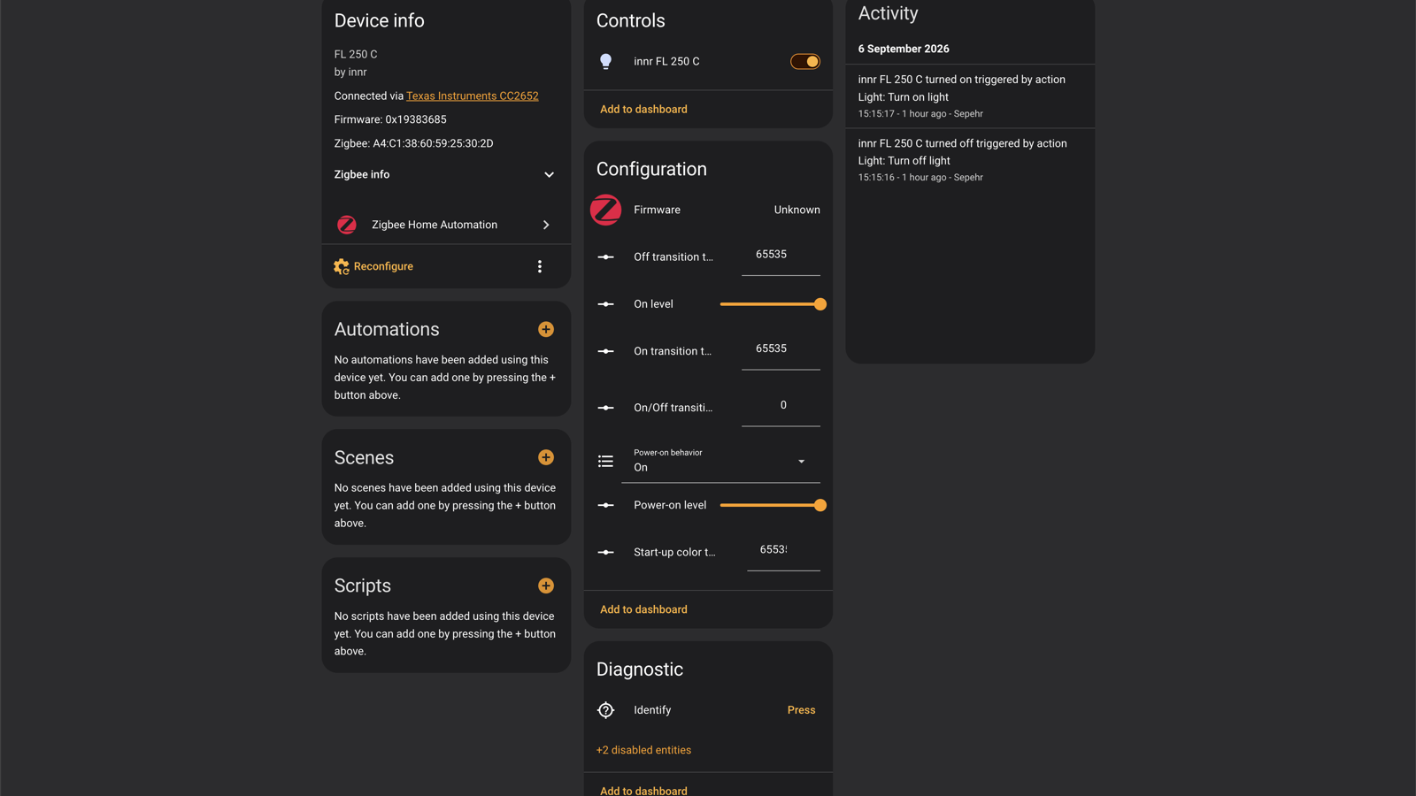Open the 'turned off' activity entry
Screen dimensions: 1416x796
pyautogui.click(x=970, y=160)
